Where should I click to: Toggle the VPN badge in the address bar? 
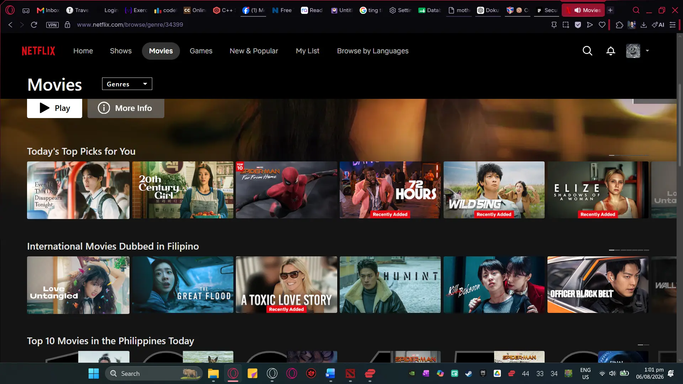(52, 25)
